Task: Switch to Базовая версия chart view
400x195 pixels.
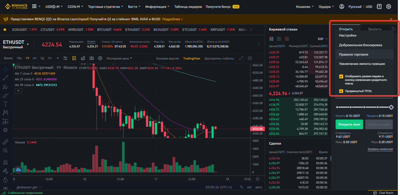Action: coord(167,58)
